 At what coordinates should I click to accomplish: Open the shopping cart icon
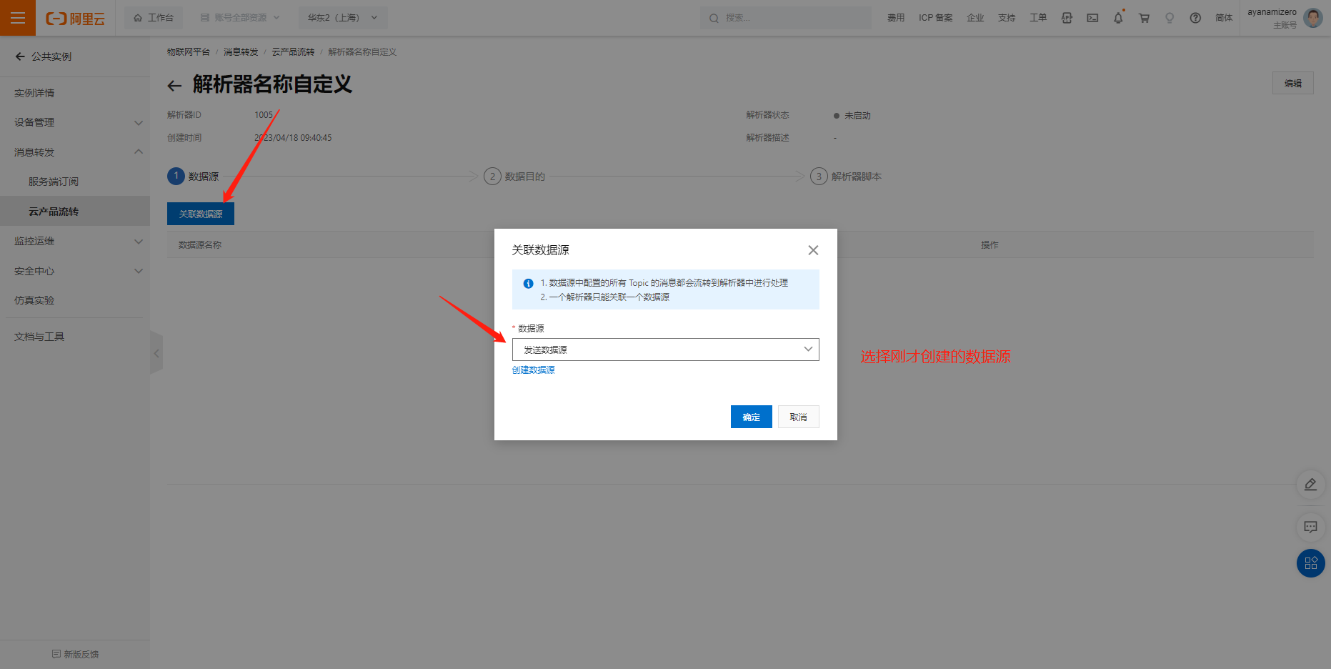(1144, 18)
